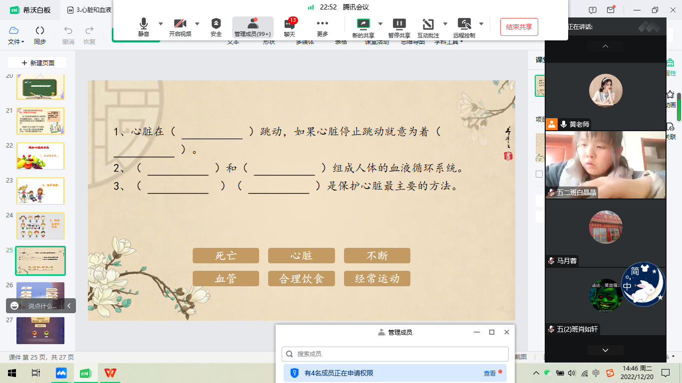This screenshot has width=682, height=383.
Task: Click 结束共享 to stop sharing
Action: click(x=519, y=27)
